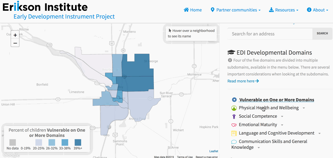Select Vulnerable on One or More Domains radio
The height and width of the screenshot is (158, 333).
pyautogui.click(x=234, y=100)
